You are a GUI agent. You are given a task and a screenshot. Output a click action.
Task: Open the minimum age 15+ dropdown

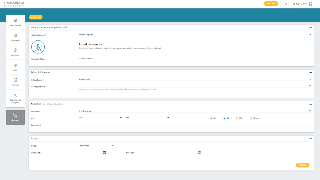100,118
